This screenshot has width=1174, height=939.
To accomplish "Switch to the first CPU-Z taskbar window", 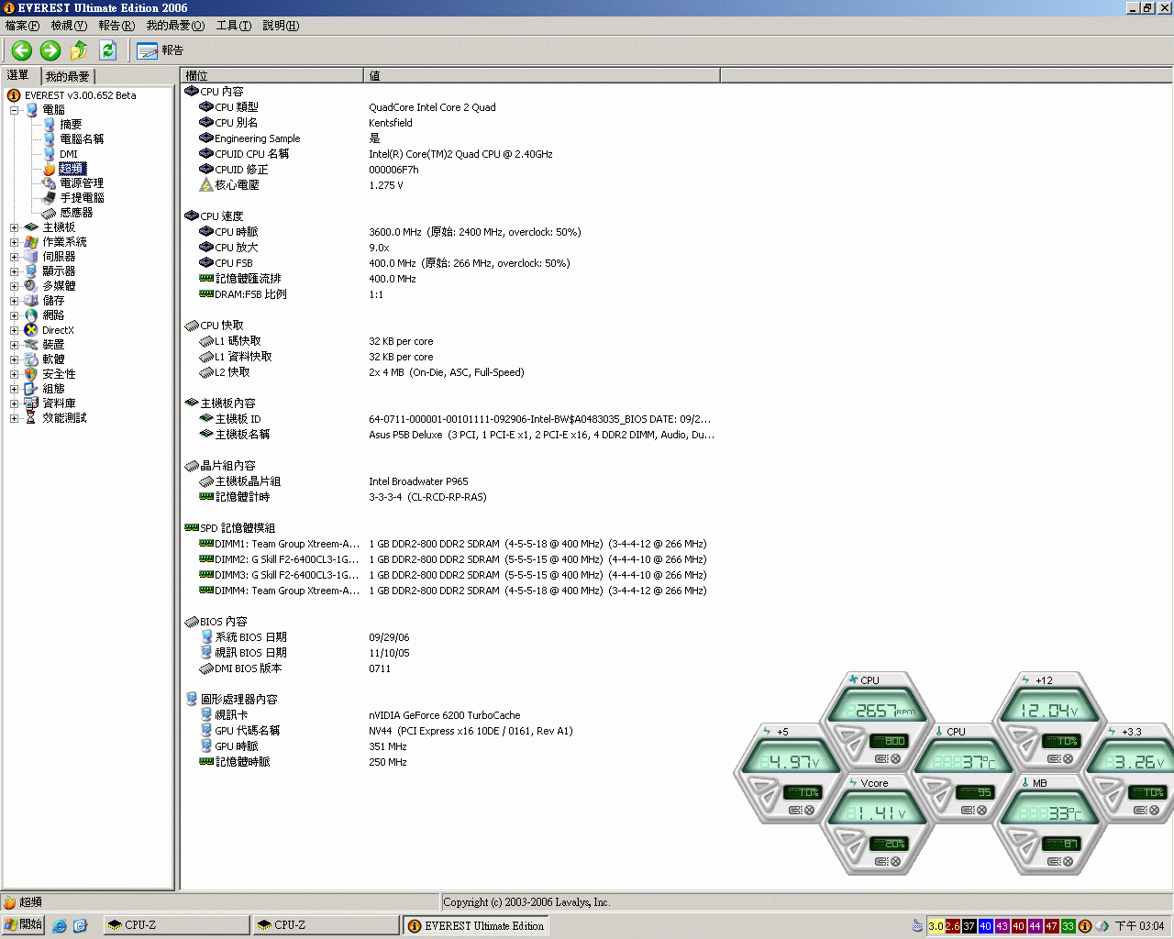I will 175,925.
